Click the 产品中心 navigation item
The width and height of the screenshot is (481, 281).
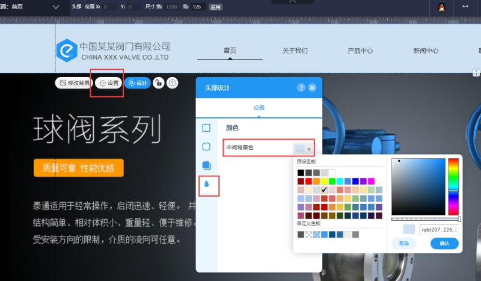(360, 51)
